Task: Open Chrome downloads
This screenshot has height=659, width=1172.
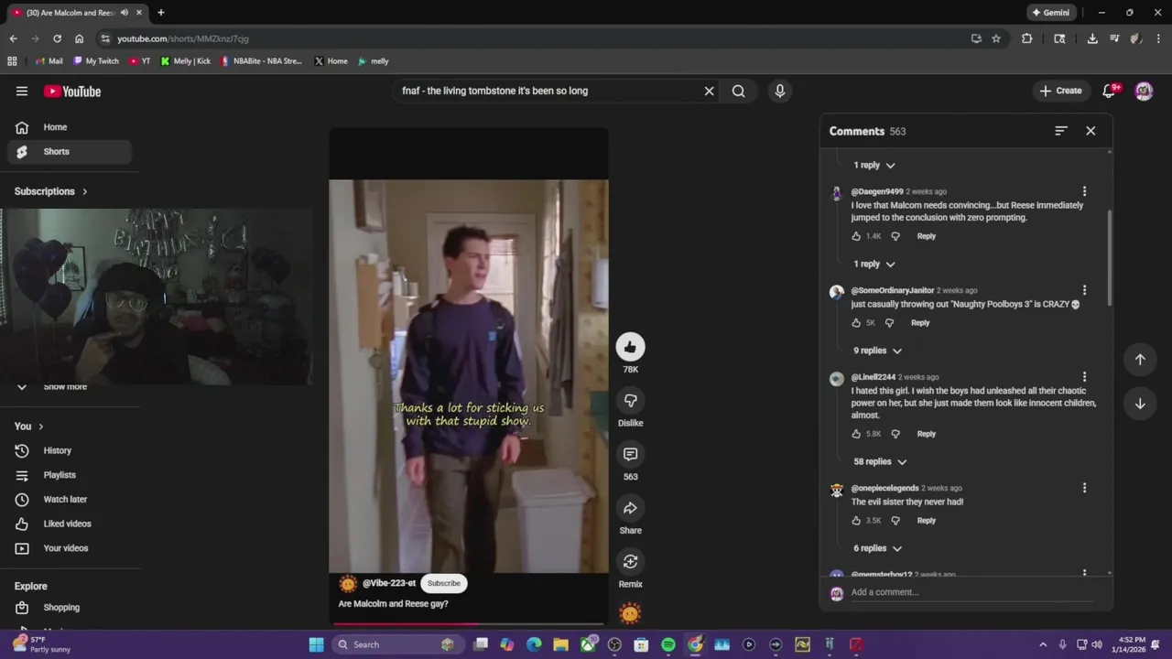Action: click(1092, 38)
